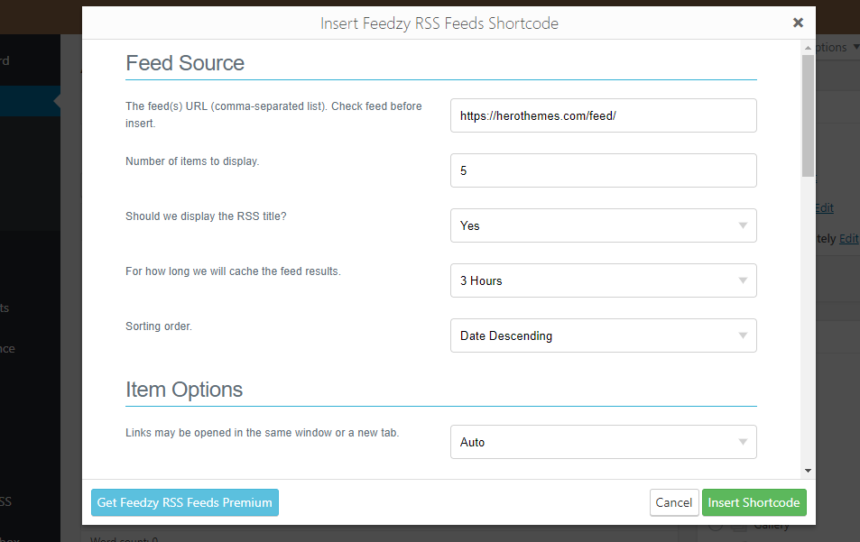Open the link-opening behavior dropdown showing "Auto"
This screenshot has height=542, width=860.
(603, 441)
